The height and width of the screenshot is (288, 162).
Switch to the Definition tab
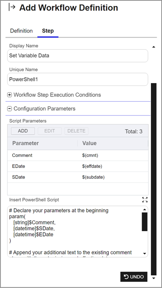pyautogui.click(x=21, y=31)
